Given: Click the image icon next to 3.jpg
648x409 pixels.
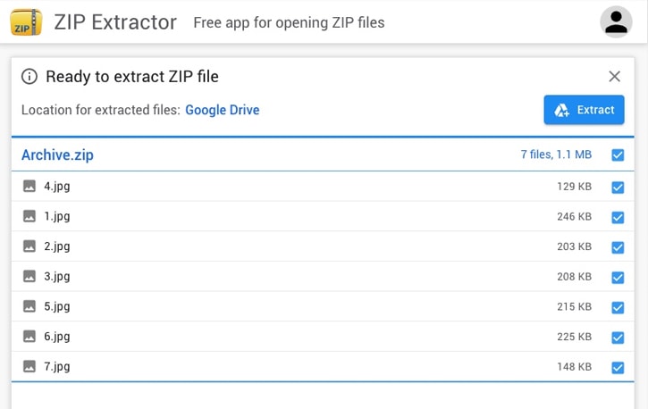Looking at the screenshot, I should tap(29, 277).
